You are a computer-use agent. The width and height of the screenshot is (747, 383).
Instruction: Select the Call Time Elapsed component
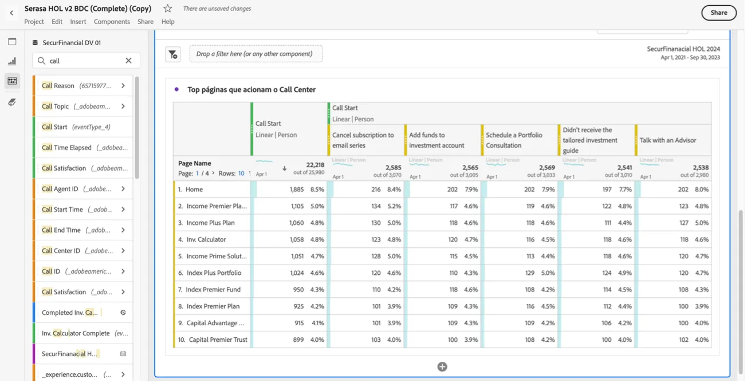[84, 148]
